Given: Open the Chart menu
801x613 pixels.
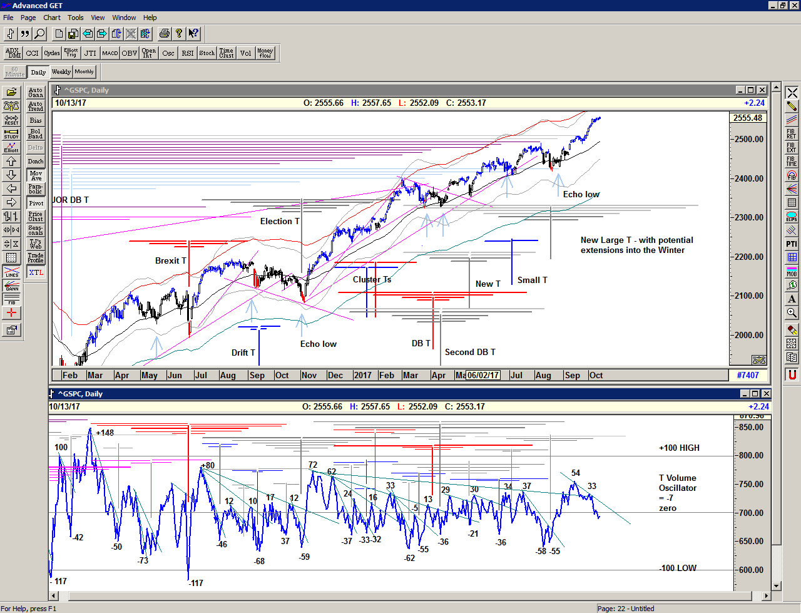Looking at the screenshot, I should point(52,18).
